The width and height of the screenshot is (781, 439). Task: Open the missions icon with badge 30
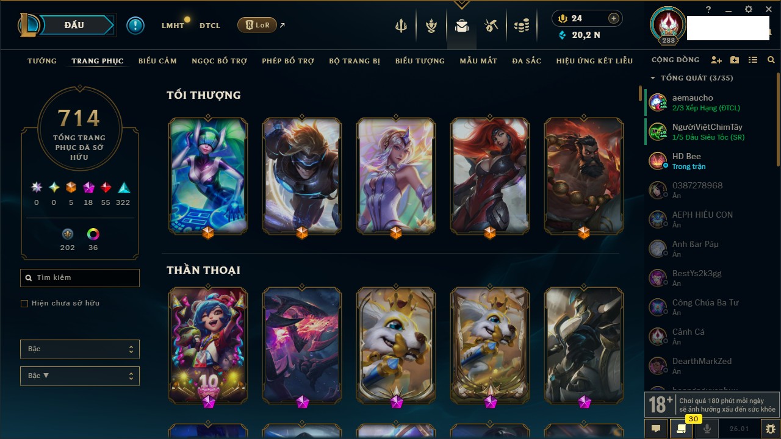coord(681,429)
